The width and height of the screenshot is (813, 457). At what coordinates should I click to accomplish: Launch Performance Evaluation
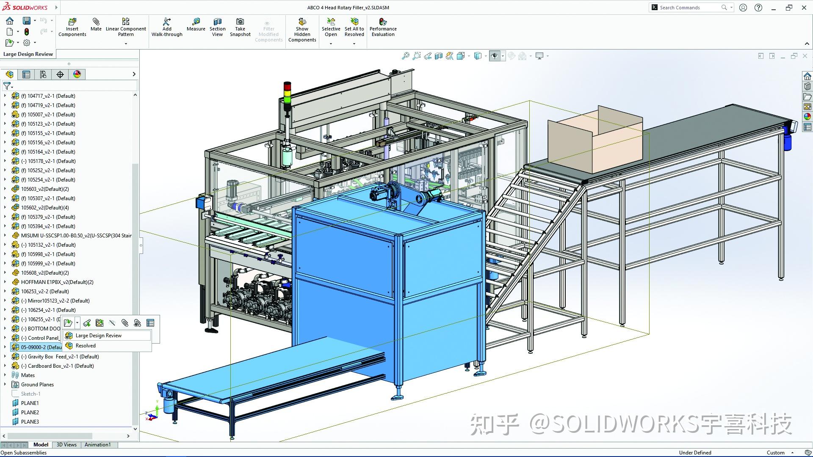[x=383, y=27]
